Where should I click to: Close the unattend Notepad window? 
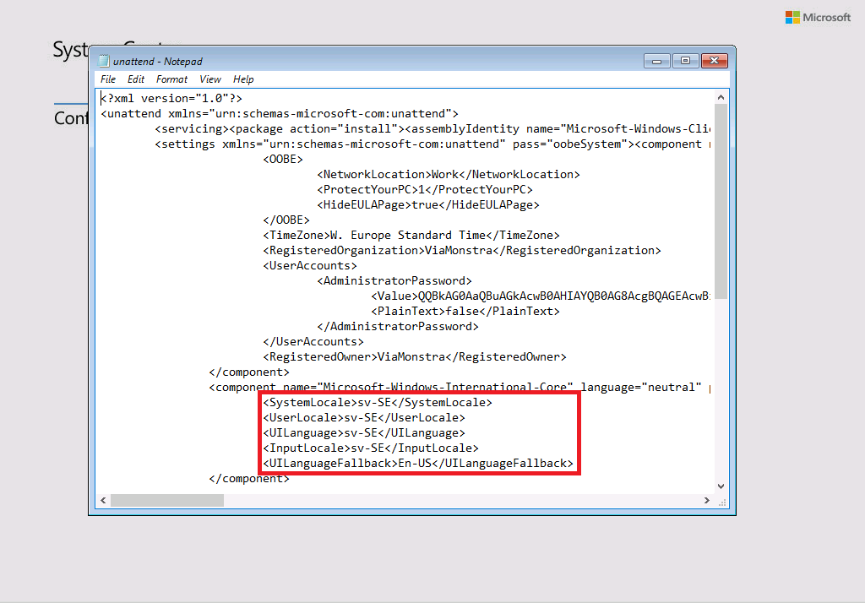[715, 61]
